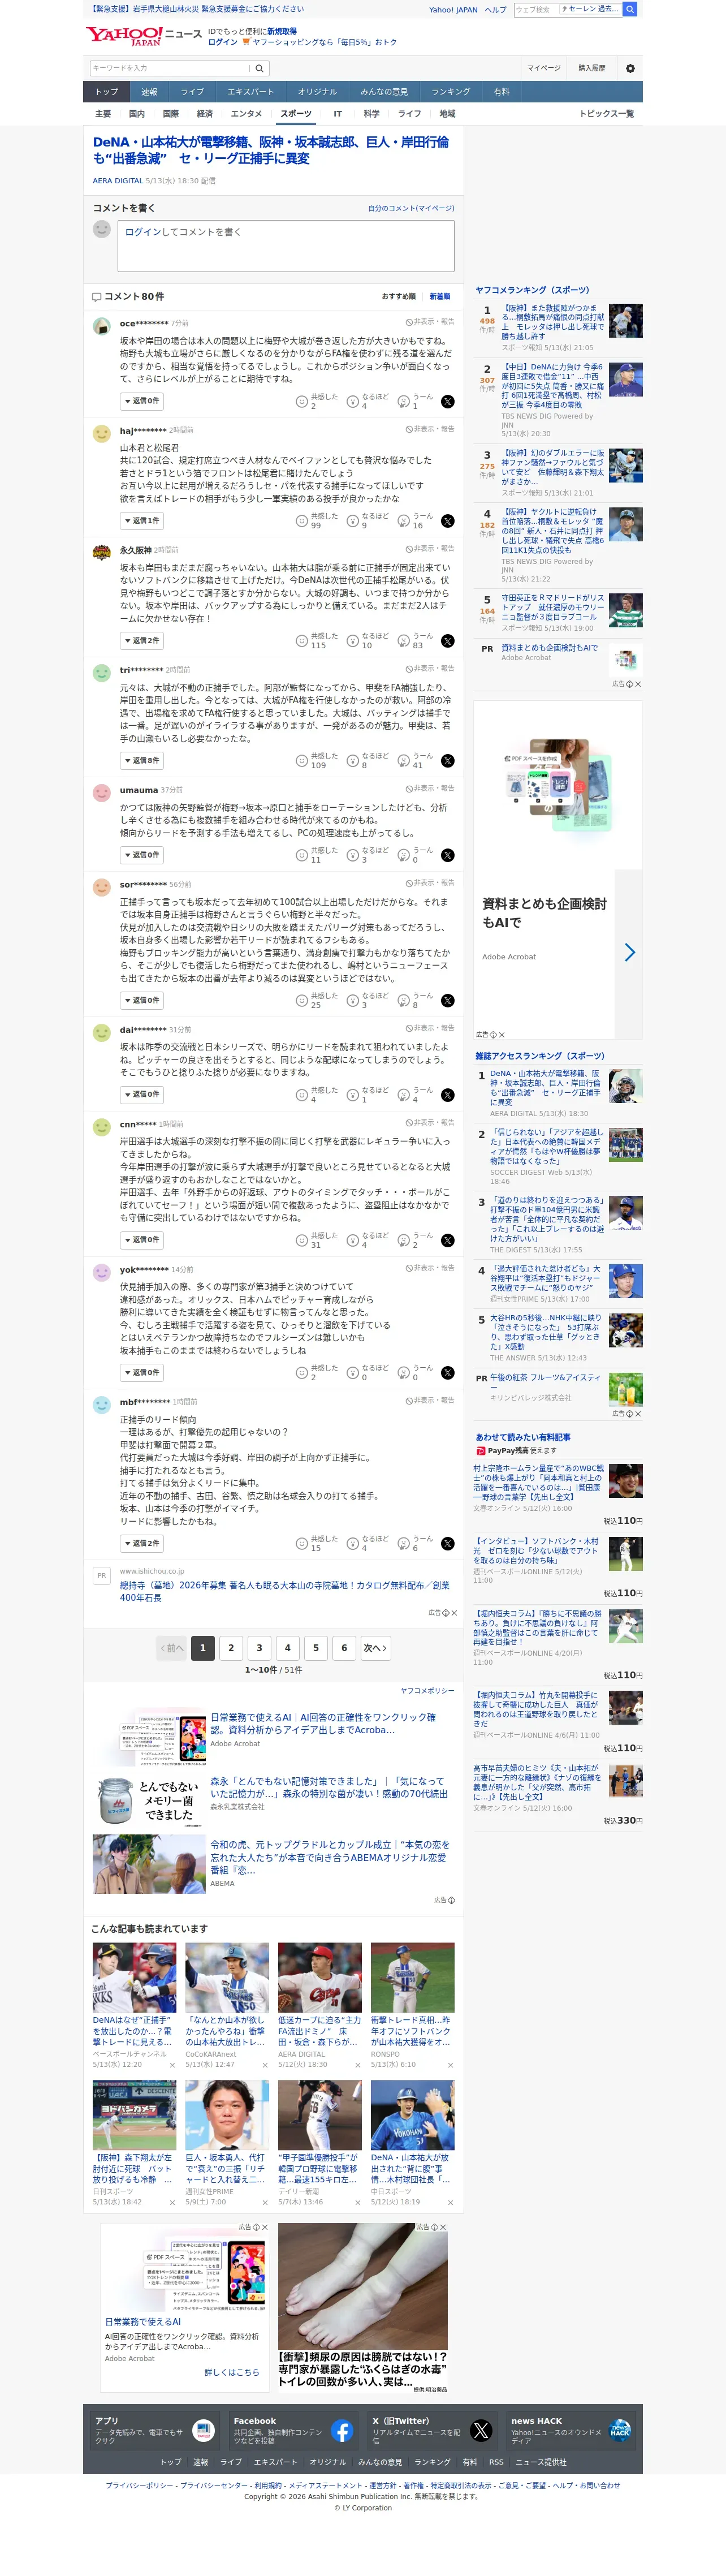Select the 経済 category tab
This screenshot has height=2576, width=726.
[204, 114]
